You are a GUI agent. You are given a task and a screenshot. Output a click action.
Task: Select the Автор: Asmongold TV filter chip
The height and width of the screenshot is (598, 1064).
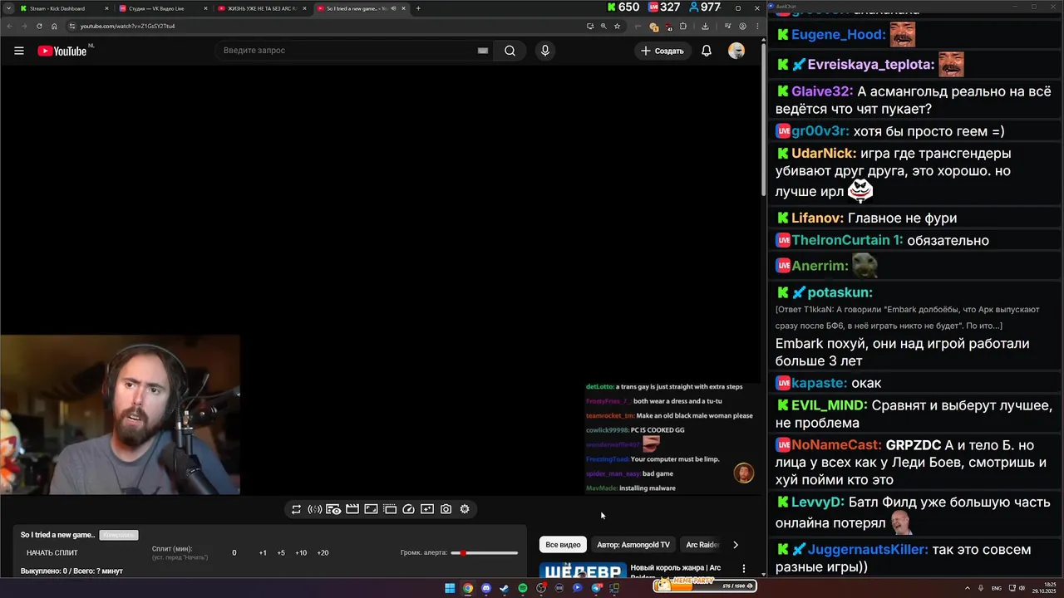[633, 545]
